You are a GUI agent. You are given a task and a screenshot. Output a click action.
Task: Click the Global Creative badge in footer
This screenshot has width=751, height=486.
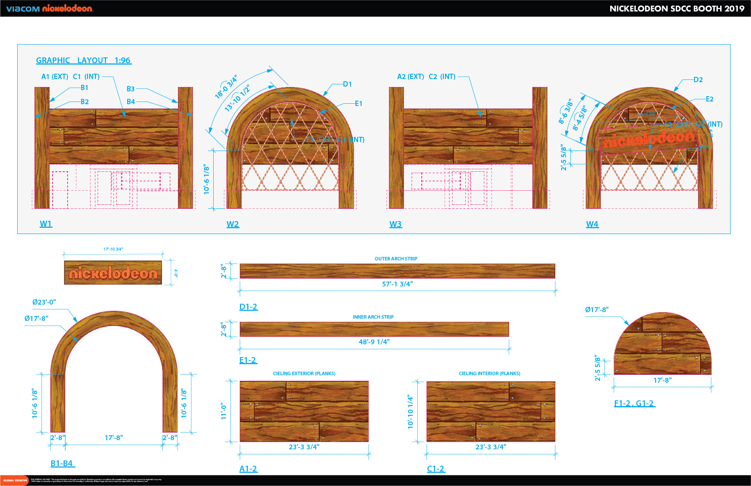15,480
